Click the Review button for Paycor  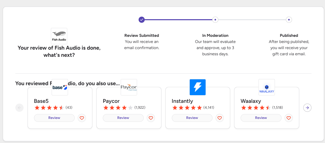pyautogui.click(x=123, y=118)
